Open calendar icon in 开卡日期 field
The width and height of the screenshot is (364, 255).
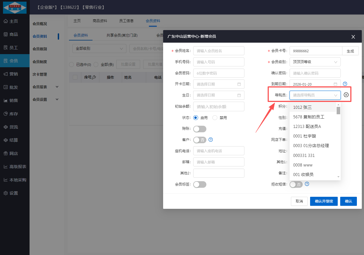tap(239, 84)
